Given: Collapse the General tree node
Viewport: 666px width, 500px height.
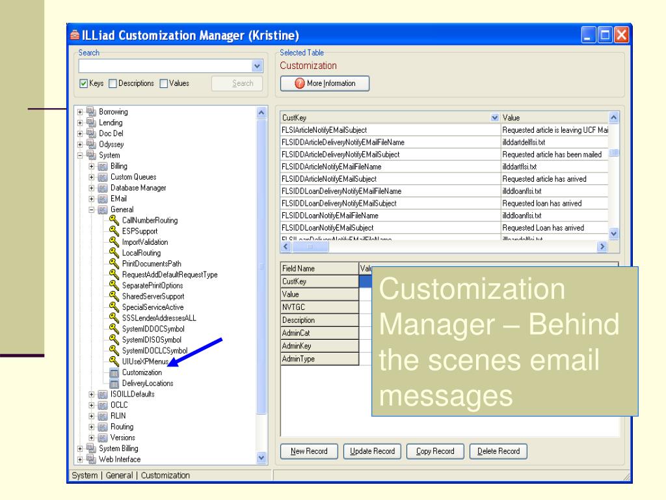Looking at the screenshot, I should [91, 210].
